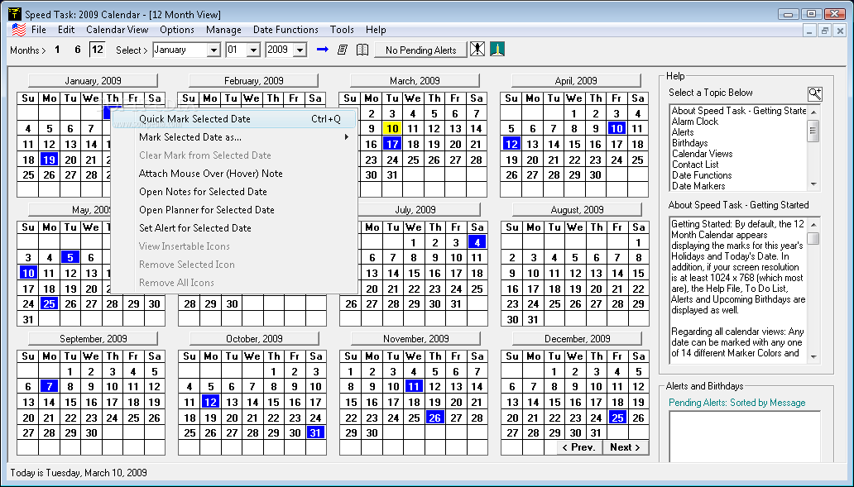Choose Open Notes for Selected Date
This screenshot has height=487, width=854.
[234, 192]
